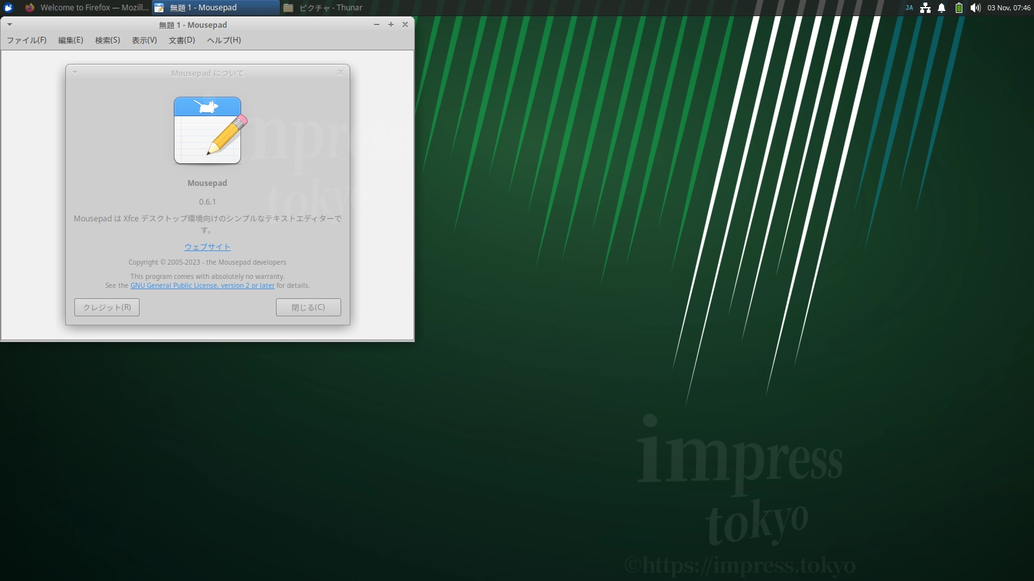The width and height of the screenshot is (1034, 581).
Task: Click the Copyright 2005-2023 Mousepad developers text
Action: (207, 262)
